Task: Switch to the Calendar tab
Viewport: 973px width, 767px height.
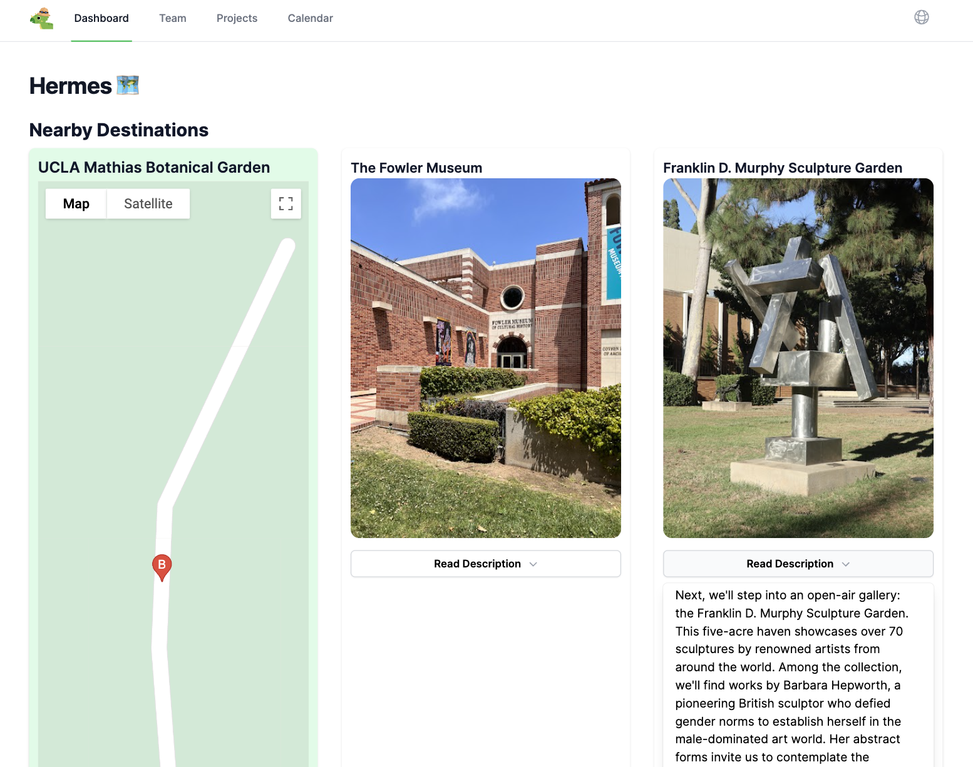Action: (310, 18)
